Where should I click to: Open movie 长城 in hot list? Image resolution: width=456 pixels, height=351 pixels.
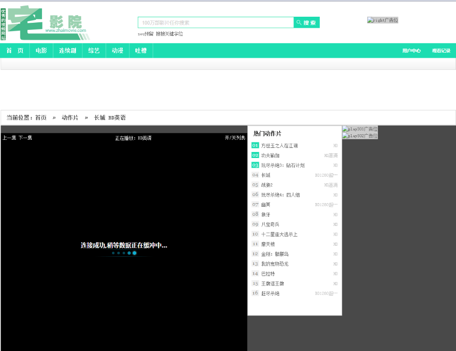click(x=265, y=175)
